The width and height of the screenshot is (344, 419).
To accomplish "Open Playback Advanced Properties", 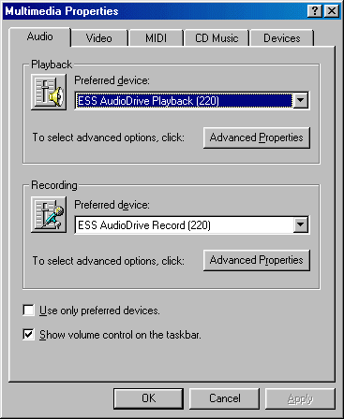I will click(x=257, y=137).
